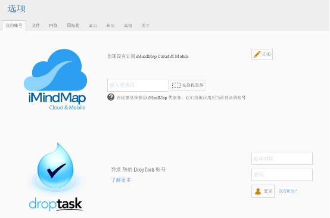Click the 兑换优惠券 redeem button
The height and width of the screenshot is (218, 330).
point(188,85)
